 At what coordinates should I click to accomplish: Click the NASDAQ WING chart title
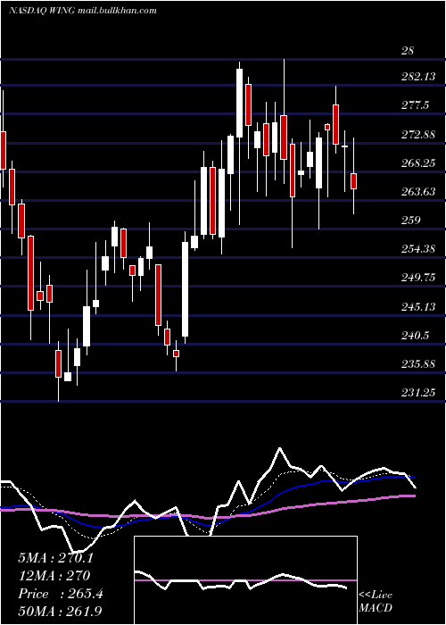[x=83, y=11]
